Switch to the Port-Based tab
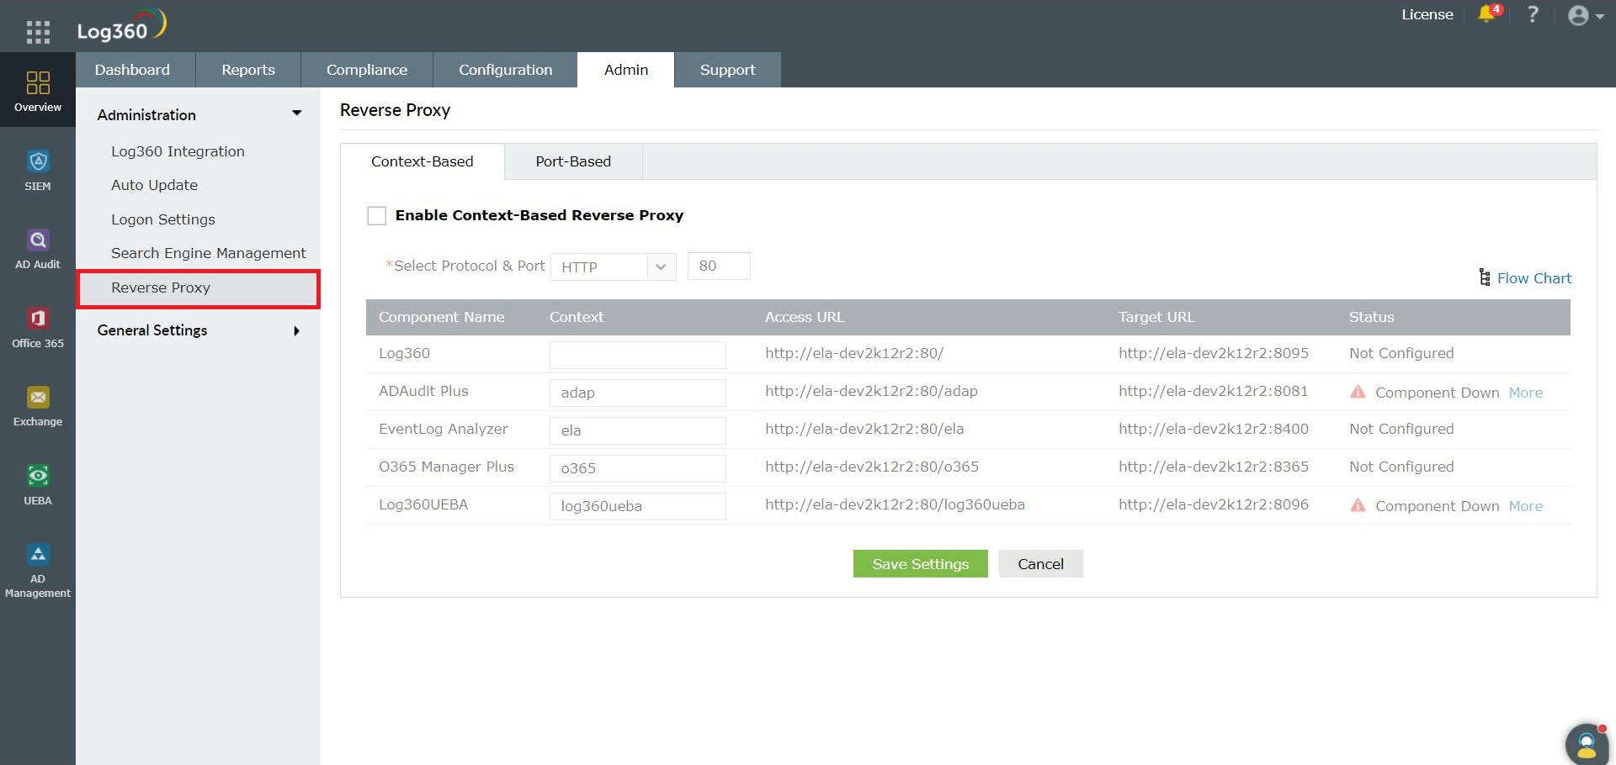Image resolution: width=1616 pixels, height=765 pixels. 573,161
